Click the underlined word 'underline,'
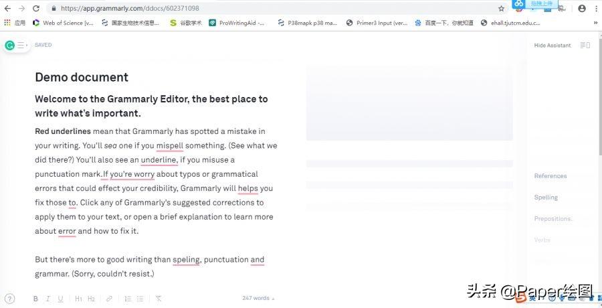 tap(159, 160)
